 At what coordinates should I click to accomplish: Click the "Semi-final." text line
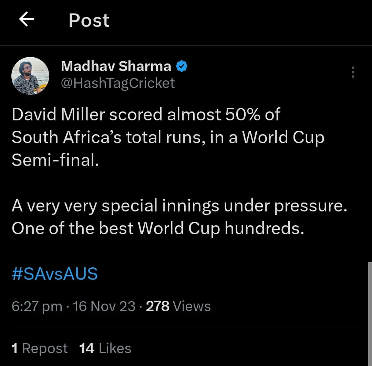(x=55, y=160)
